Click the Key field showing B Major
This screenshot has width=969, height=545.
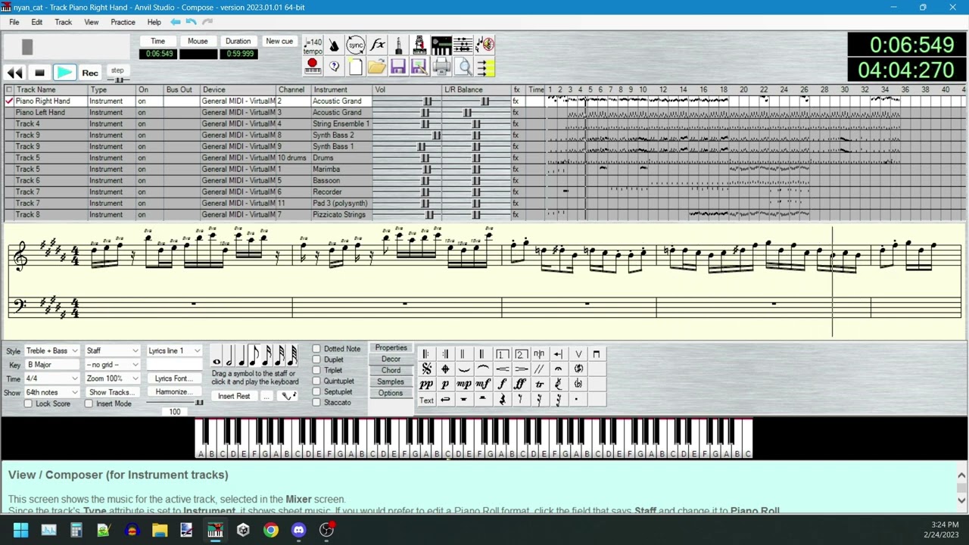pos(51,365)
